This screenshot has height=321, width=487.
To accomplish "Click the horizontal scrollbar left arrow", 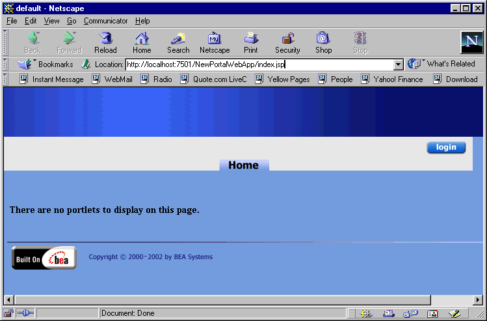I will click(x=8, y=300).
